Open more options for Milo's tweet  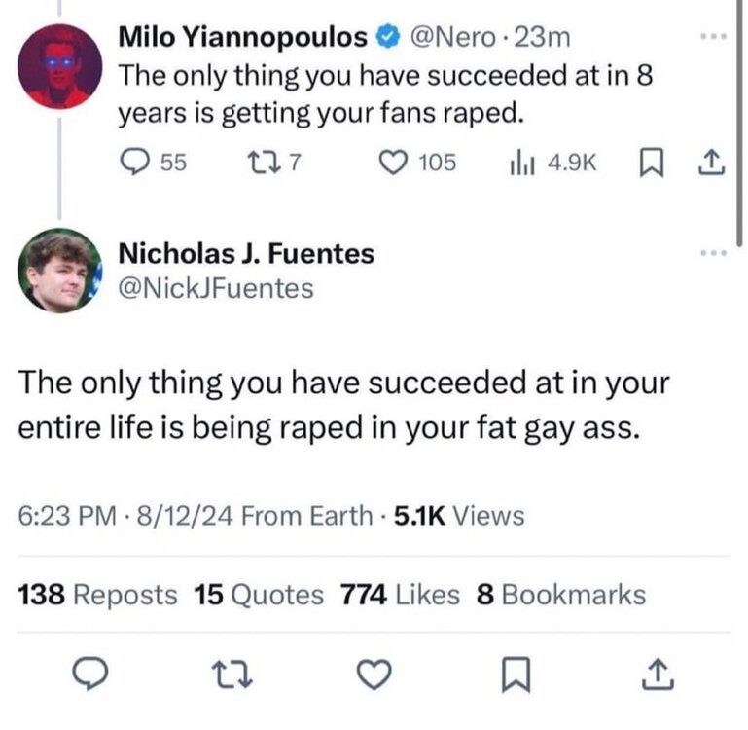click(713, 38)
